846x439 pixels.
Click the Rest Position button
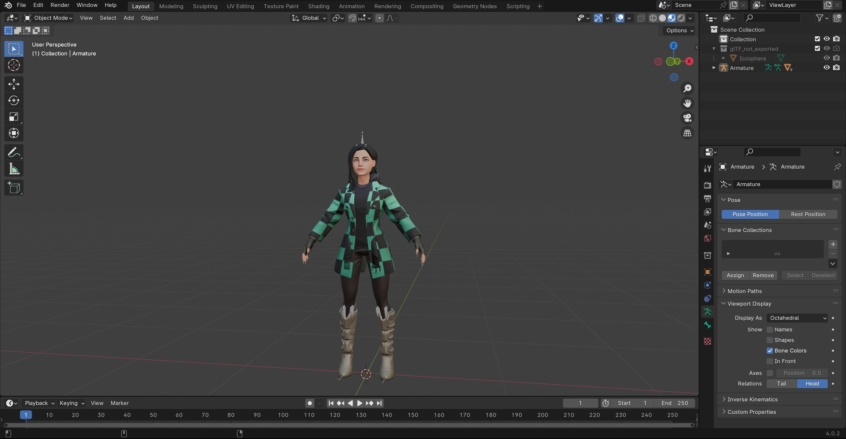click(808, 214)
